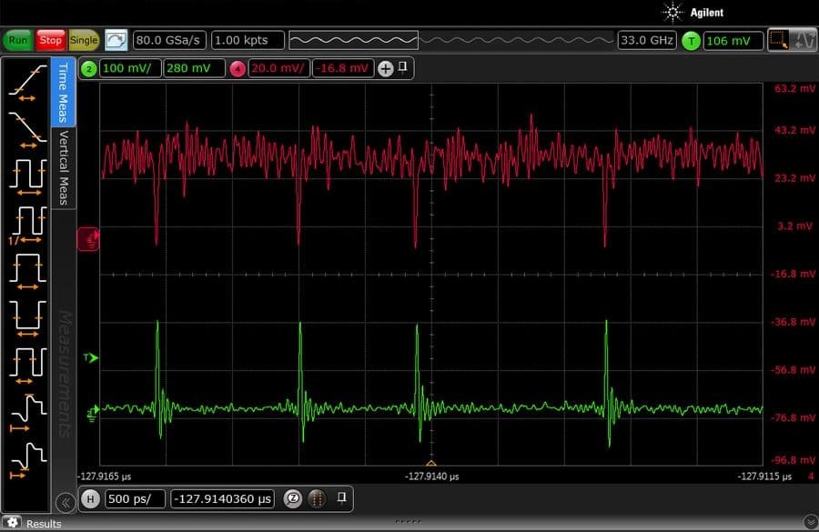Click the orange trigger position triangle marker
819x532 pixels.
click(x=431, y=463)
